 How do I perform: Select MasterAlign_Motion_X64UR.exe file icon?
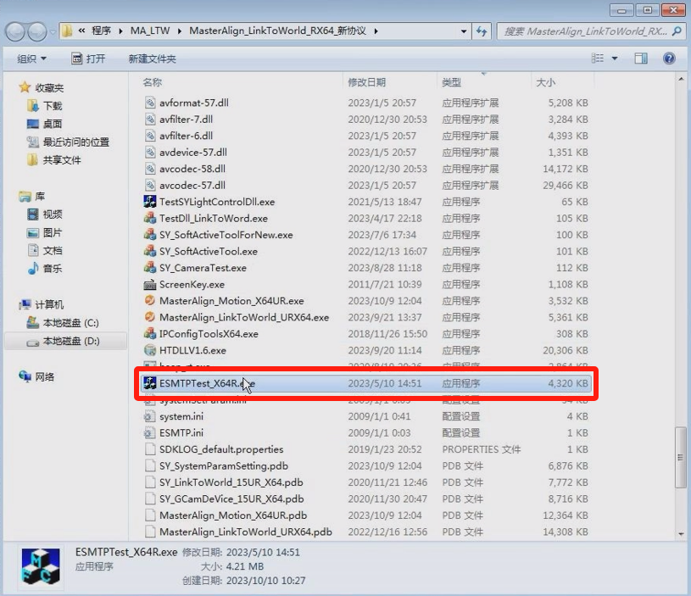[x=150, y=301]
